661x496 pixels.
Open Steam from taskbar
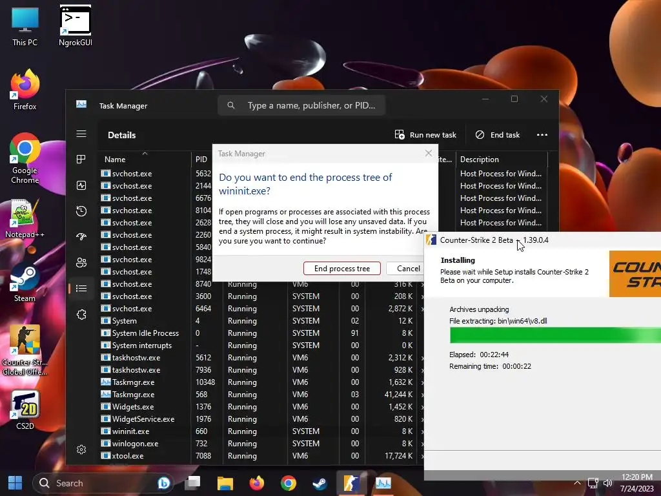pyautogui.click(x=320, y=483)
